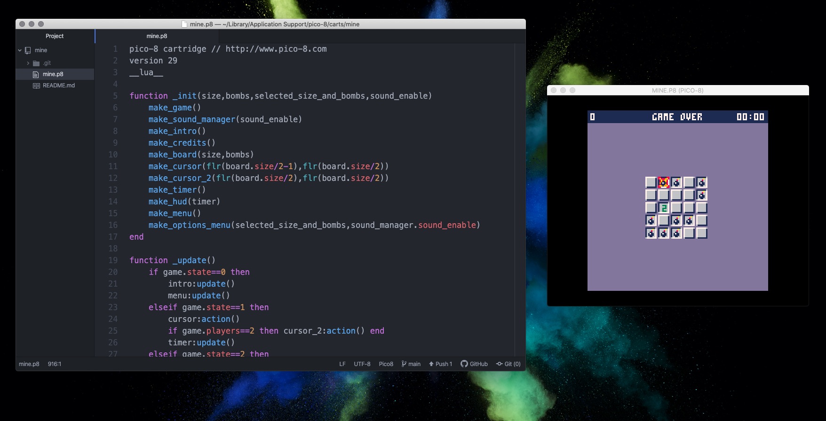The height and width of the screenshot is (421, 826).
Task: Open README.md from the tree view
Action: 59,86
